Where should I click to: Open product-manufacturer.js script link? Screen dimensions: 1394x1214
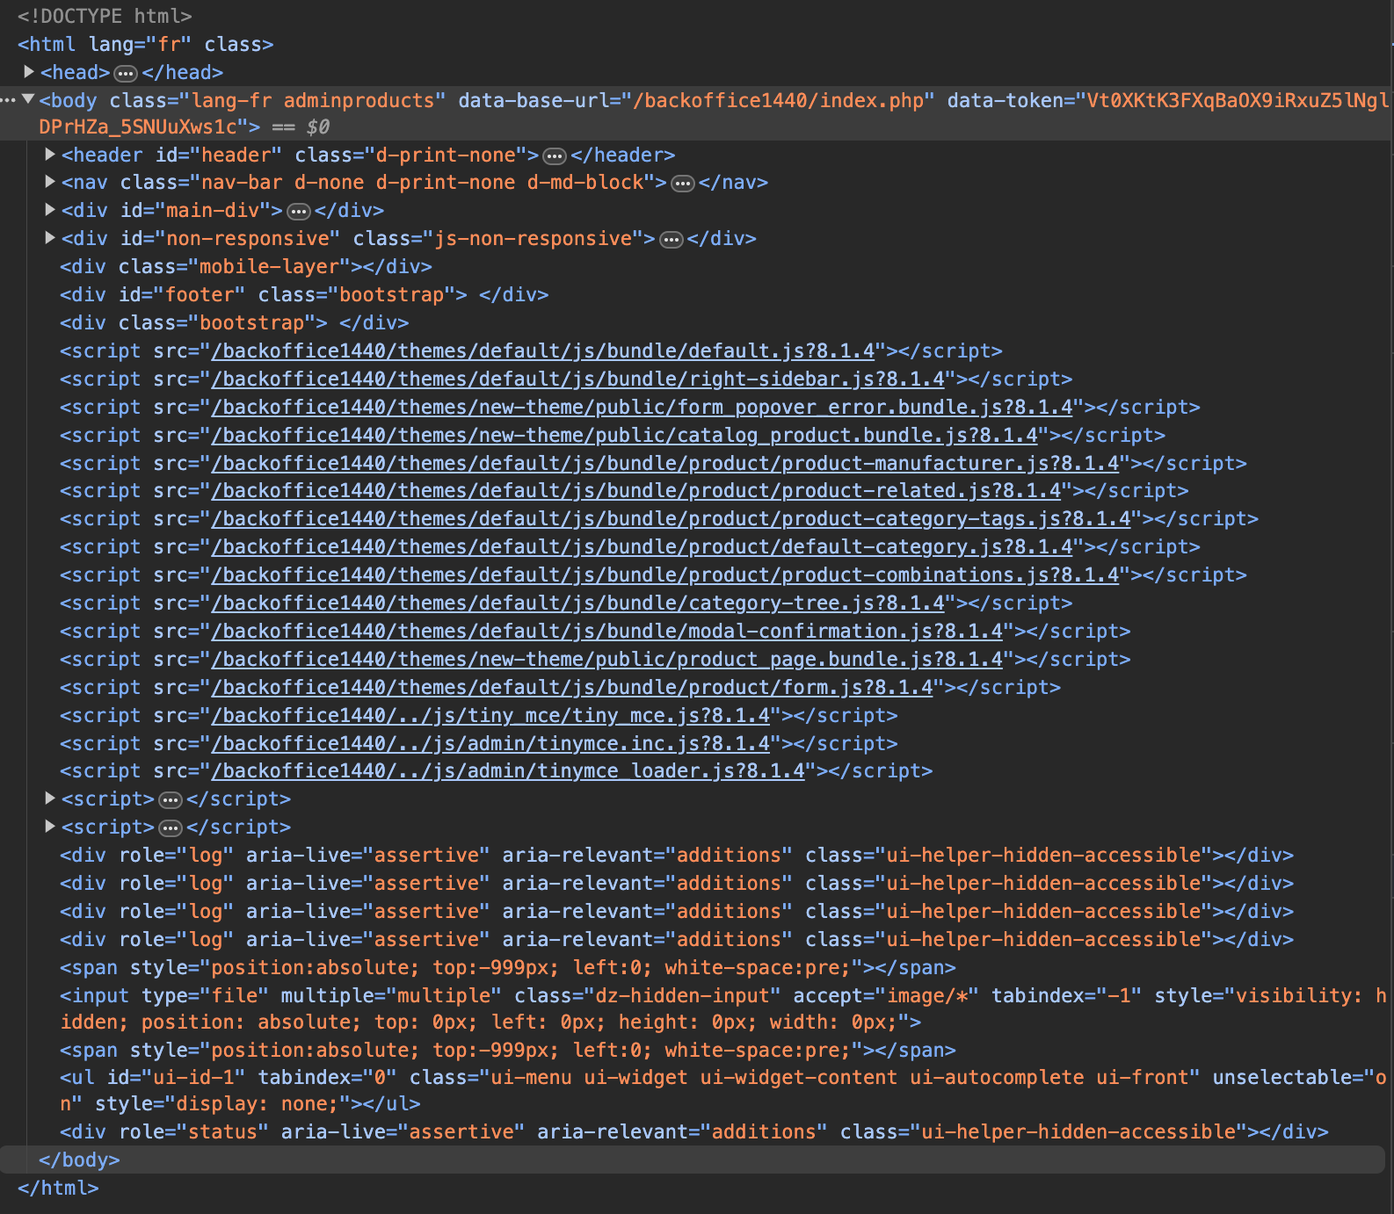click(x=665, y=463)
